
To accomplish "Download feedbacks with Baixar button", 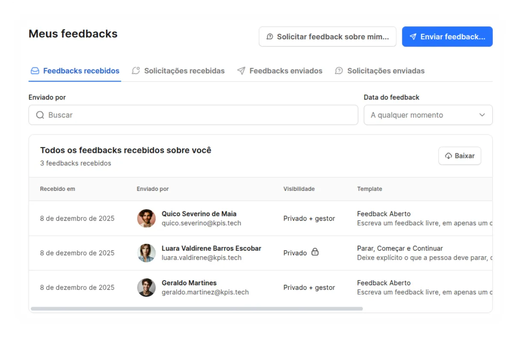I will point(460,156).
